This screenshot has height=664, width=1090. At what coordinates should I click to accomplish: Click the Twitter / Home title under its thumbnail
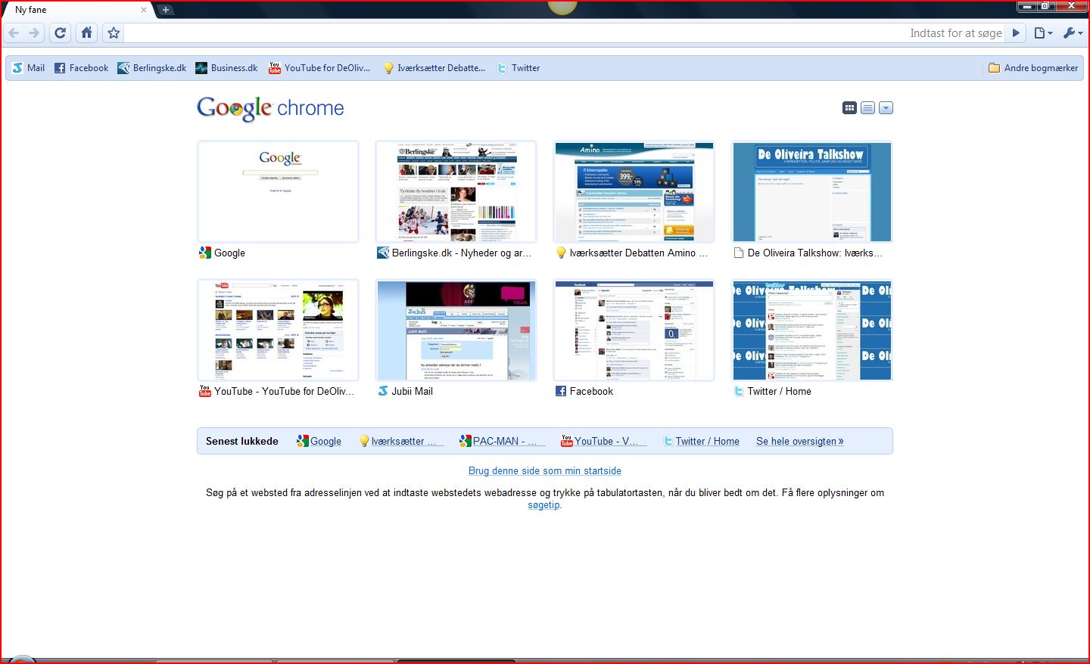[x=780, y=392]
